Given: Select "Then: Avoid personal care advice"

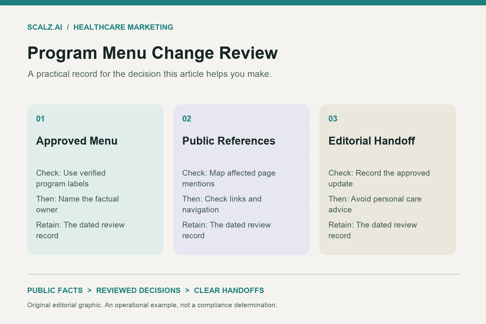Looking at the screenshot, I should (375, 204).
